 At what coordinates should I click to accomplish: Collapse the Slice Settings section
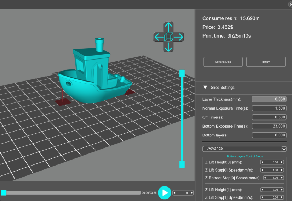click(205, 87)
